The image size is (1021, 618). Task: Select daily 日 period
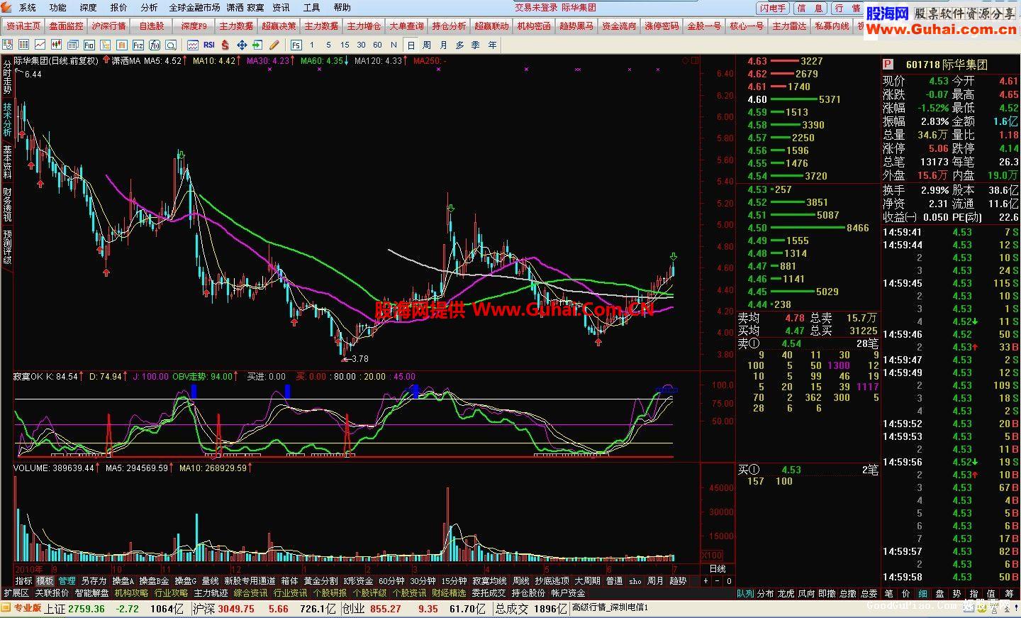pos(411,45)
